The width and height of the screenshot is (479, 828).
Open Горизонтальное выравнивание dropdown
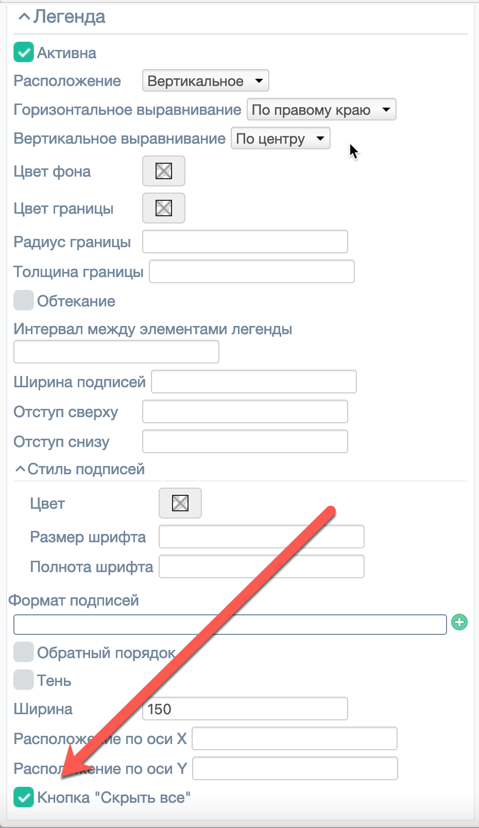[x=321, y=110]
